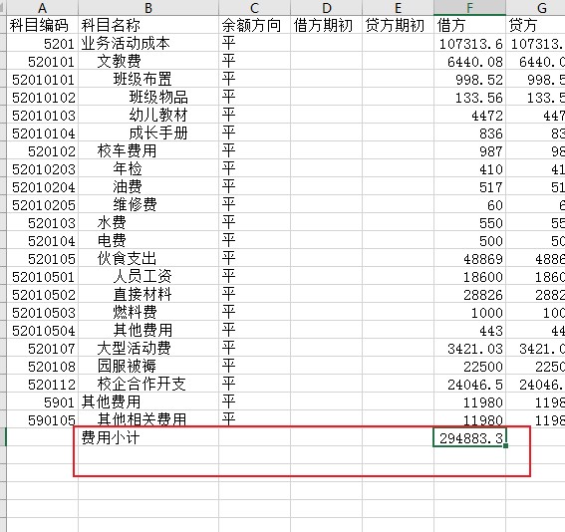Select the 业务活动成本 cell
The height and width of the screenshot is (532, 565).
click(x=148, y=43)
